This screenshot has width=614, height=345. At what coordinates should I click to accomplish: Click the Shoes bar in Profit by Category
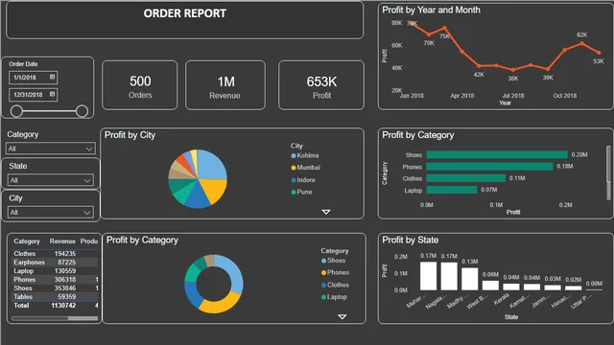point(497,155)
